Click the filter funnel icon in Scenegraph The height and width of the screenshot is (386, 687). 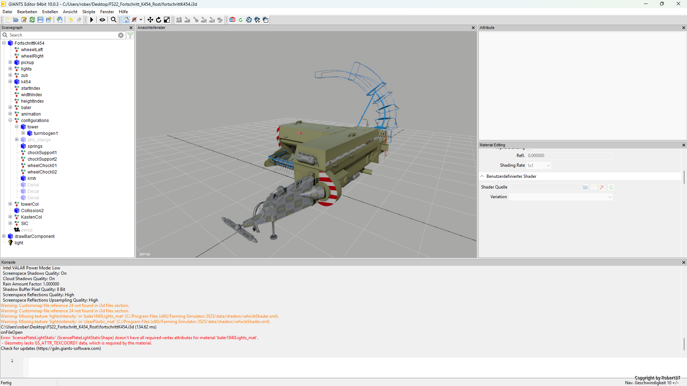[x=130, y=35]
